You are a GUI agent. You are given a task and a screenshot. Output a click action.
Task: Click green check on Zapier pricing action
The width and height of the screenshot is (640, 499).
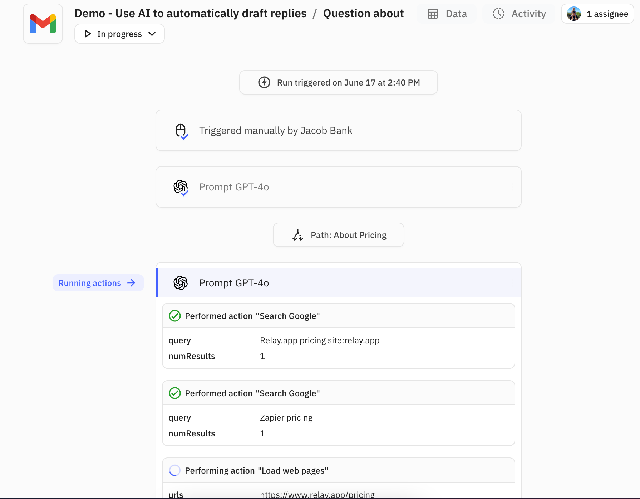[x=175, y=393]
